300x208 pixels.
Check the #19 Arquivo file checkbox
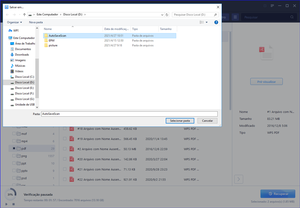click(x=65, y=139)
